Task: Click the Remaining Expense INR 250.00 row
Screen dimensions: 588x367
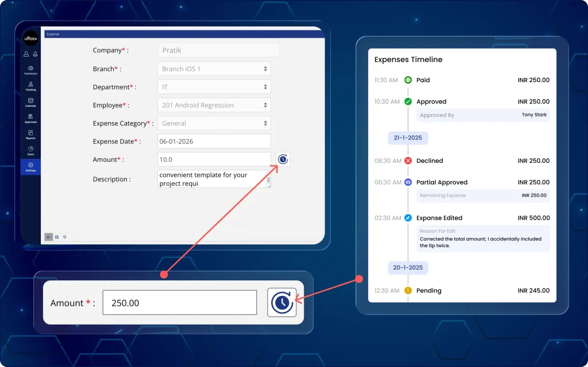Action: tap(483, 196)
